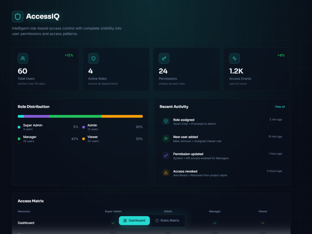
Task: Click the Manager role legend entry
Action: (30, 139)
